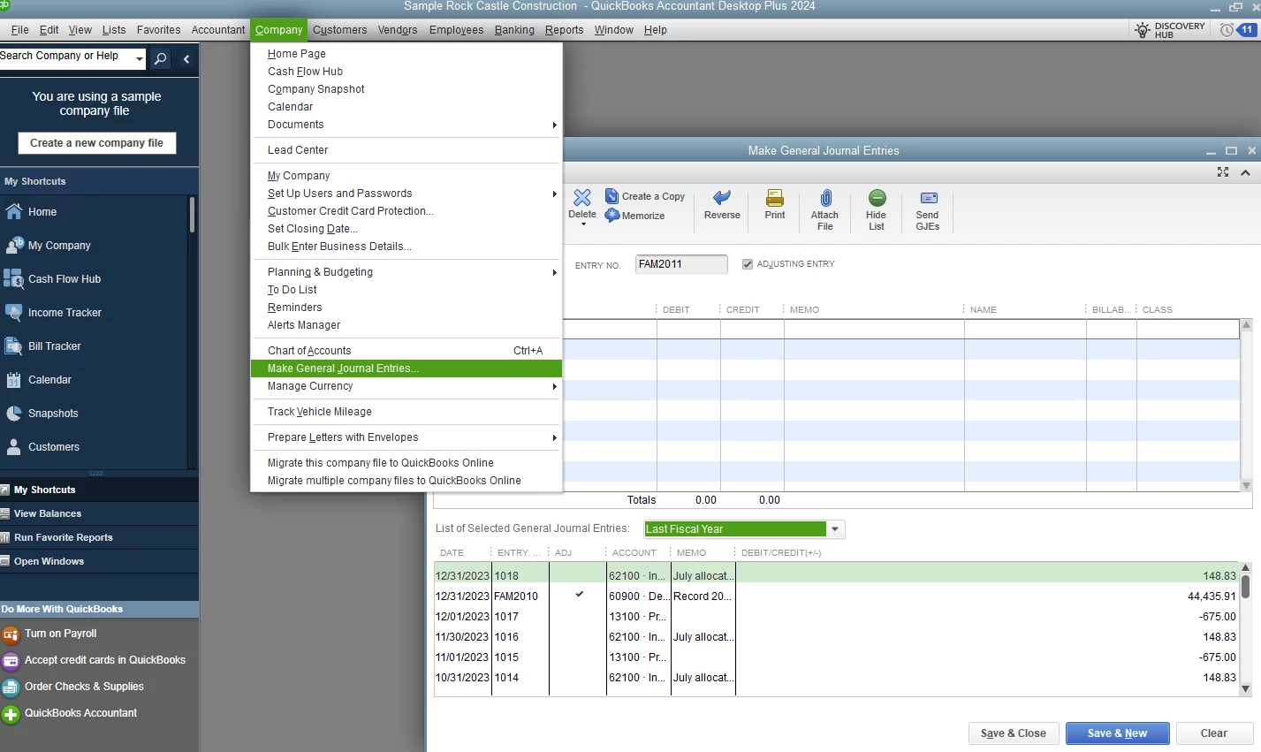The image size is (1261, 752).
Task: Click the Reverse arrow icon in toolbar
Action: [x=722, y=198]
